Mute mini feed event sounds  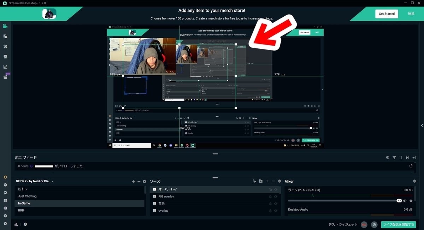[x=414, y=158]
